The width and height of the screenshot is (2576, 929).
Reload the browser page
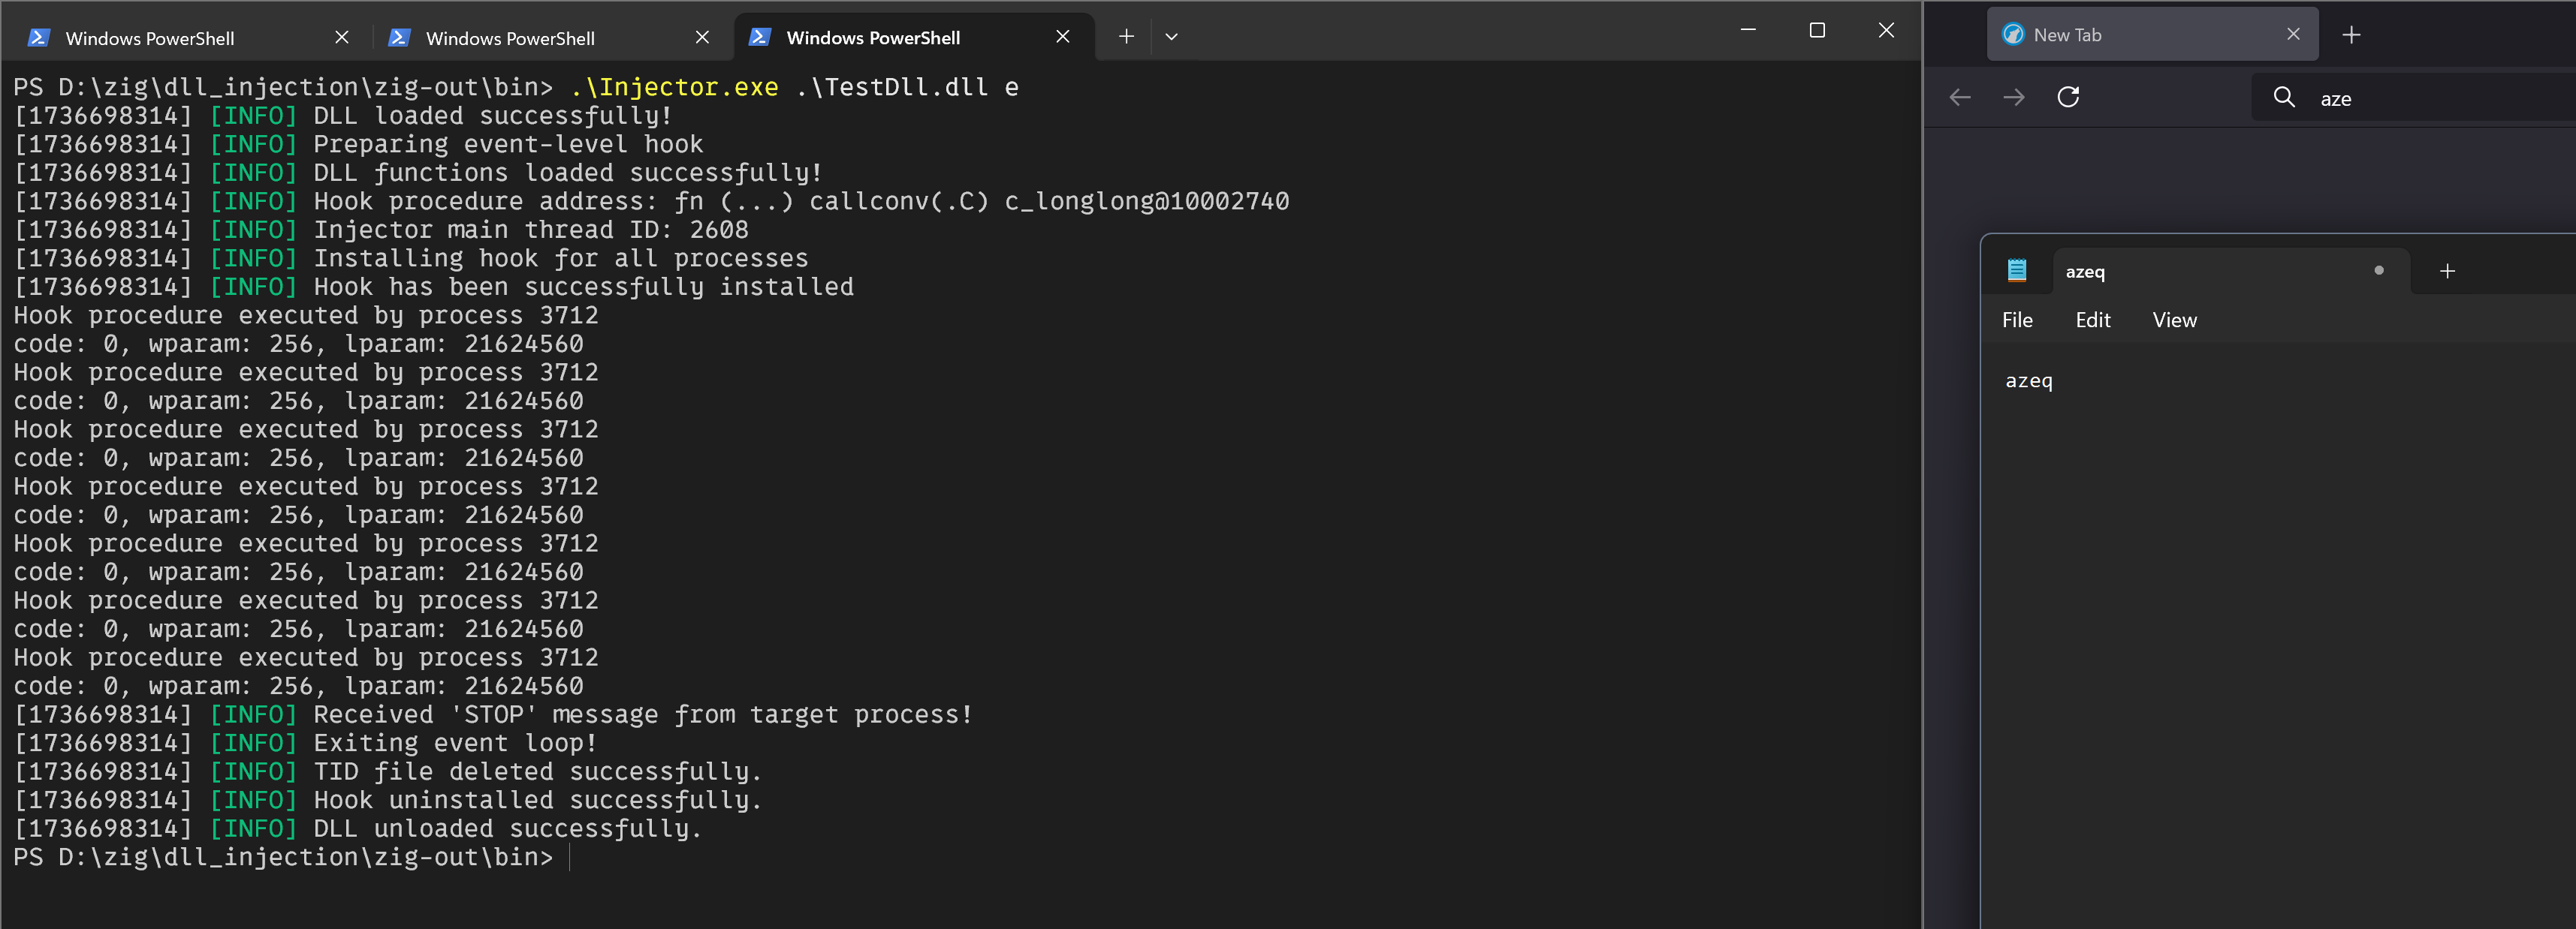2068,97
